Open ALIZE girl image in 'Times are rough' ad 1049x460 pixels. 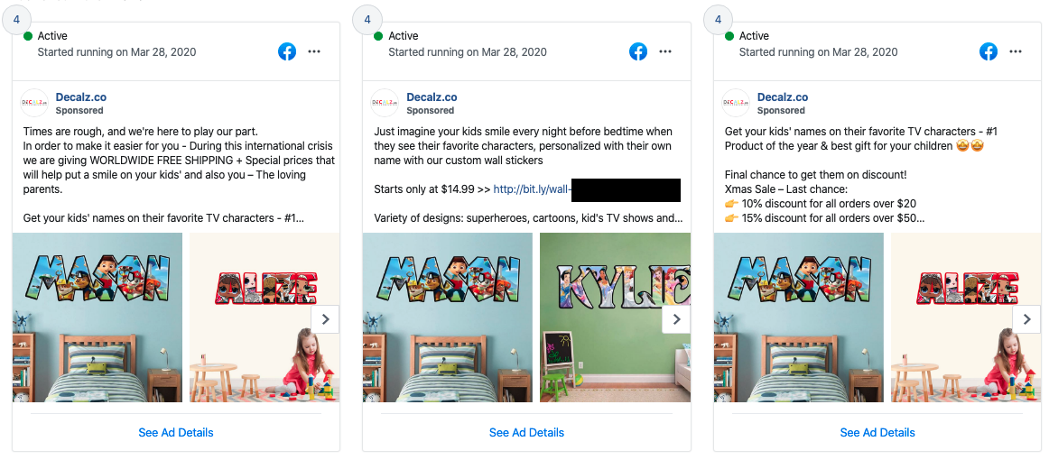[265, 317]
